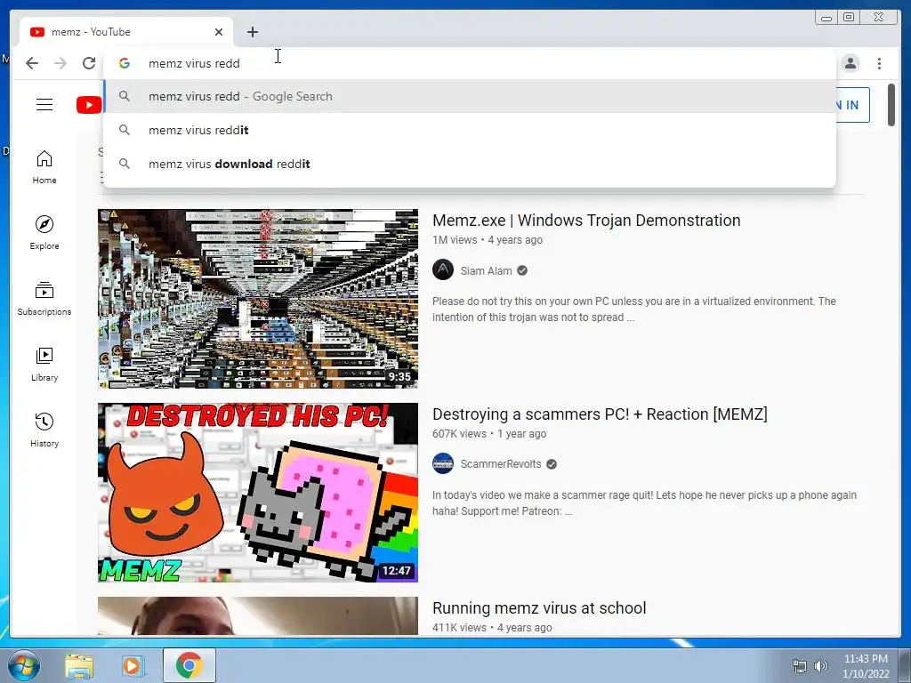The width and height of the screenshot is (911, 683).
Task: Choose the 'memz virus reddit' suggestion
Action: click(470, 130)
